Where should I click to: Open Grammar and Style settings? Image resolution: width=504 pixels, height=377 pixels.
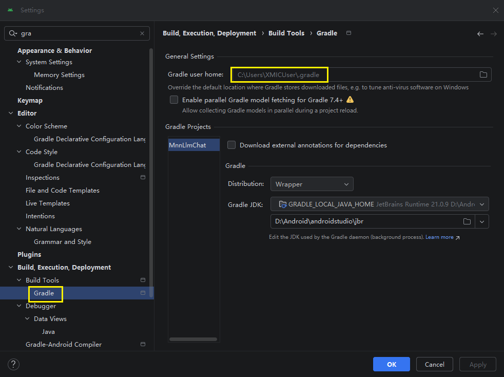click(63, 241)
